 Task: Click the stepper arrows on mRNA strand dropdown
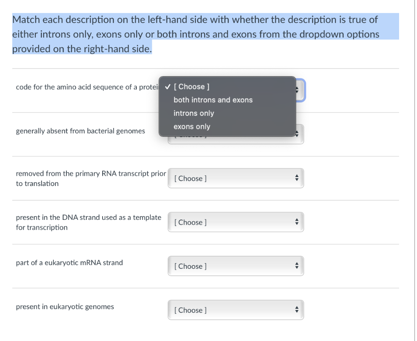pos(296,266)
